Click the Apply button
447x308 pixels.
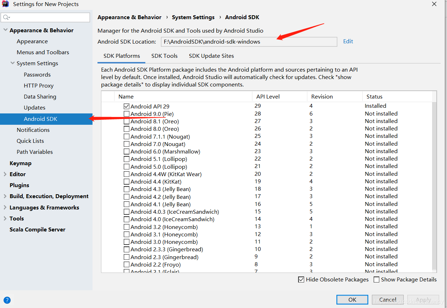tap(423, 299)
